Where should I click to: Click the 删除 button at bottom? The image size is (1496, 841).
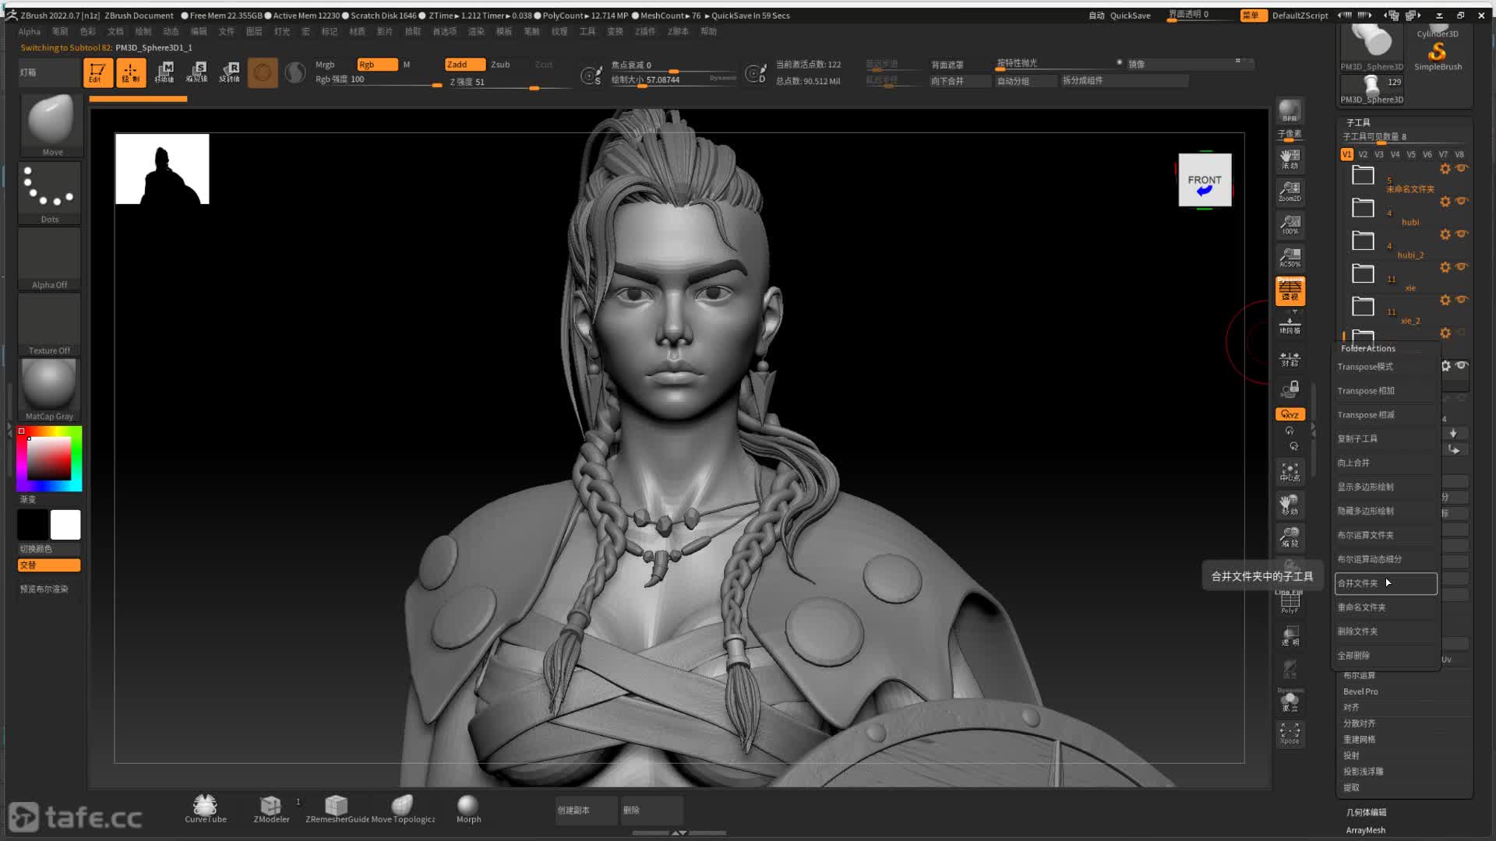tap(651, 810)
